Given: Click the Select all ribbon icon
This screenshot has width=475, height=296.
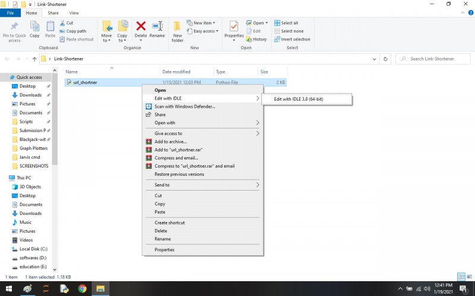Looking at the screenshot, I should coord(277,23).
